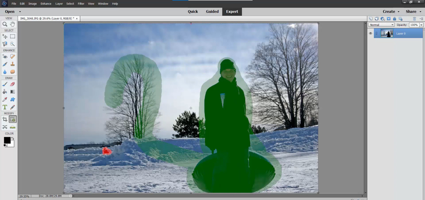The height and width of the screenshot is (200, 425).
Task: Click the Open button
Action: pos(10,11)
